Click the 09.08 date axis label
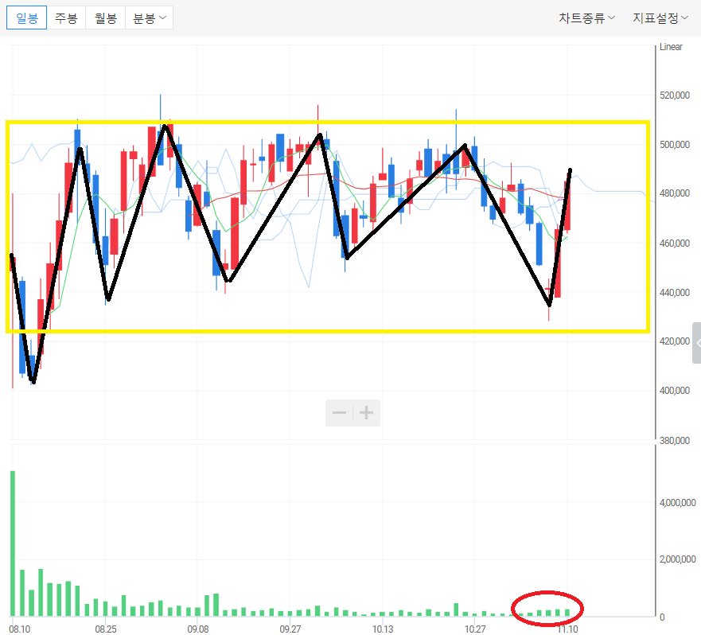701x635 pixels. [198, 629]
